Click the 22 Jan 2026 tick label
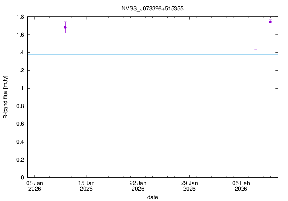This screenshot has height=201, width=288. [x=138, y=186]
